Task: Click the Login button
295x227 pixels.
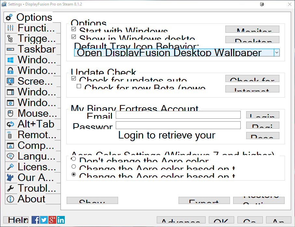Action: click(x=262, y=115)
